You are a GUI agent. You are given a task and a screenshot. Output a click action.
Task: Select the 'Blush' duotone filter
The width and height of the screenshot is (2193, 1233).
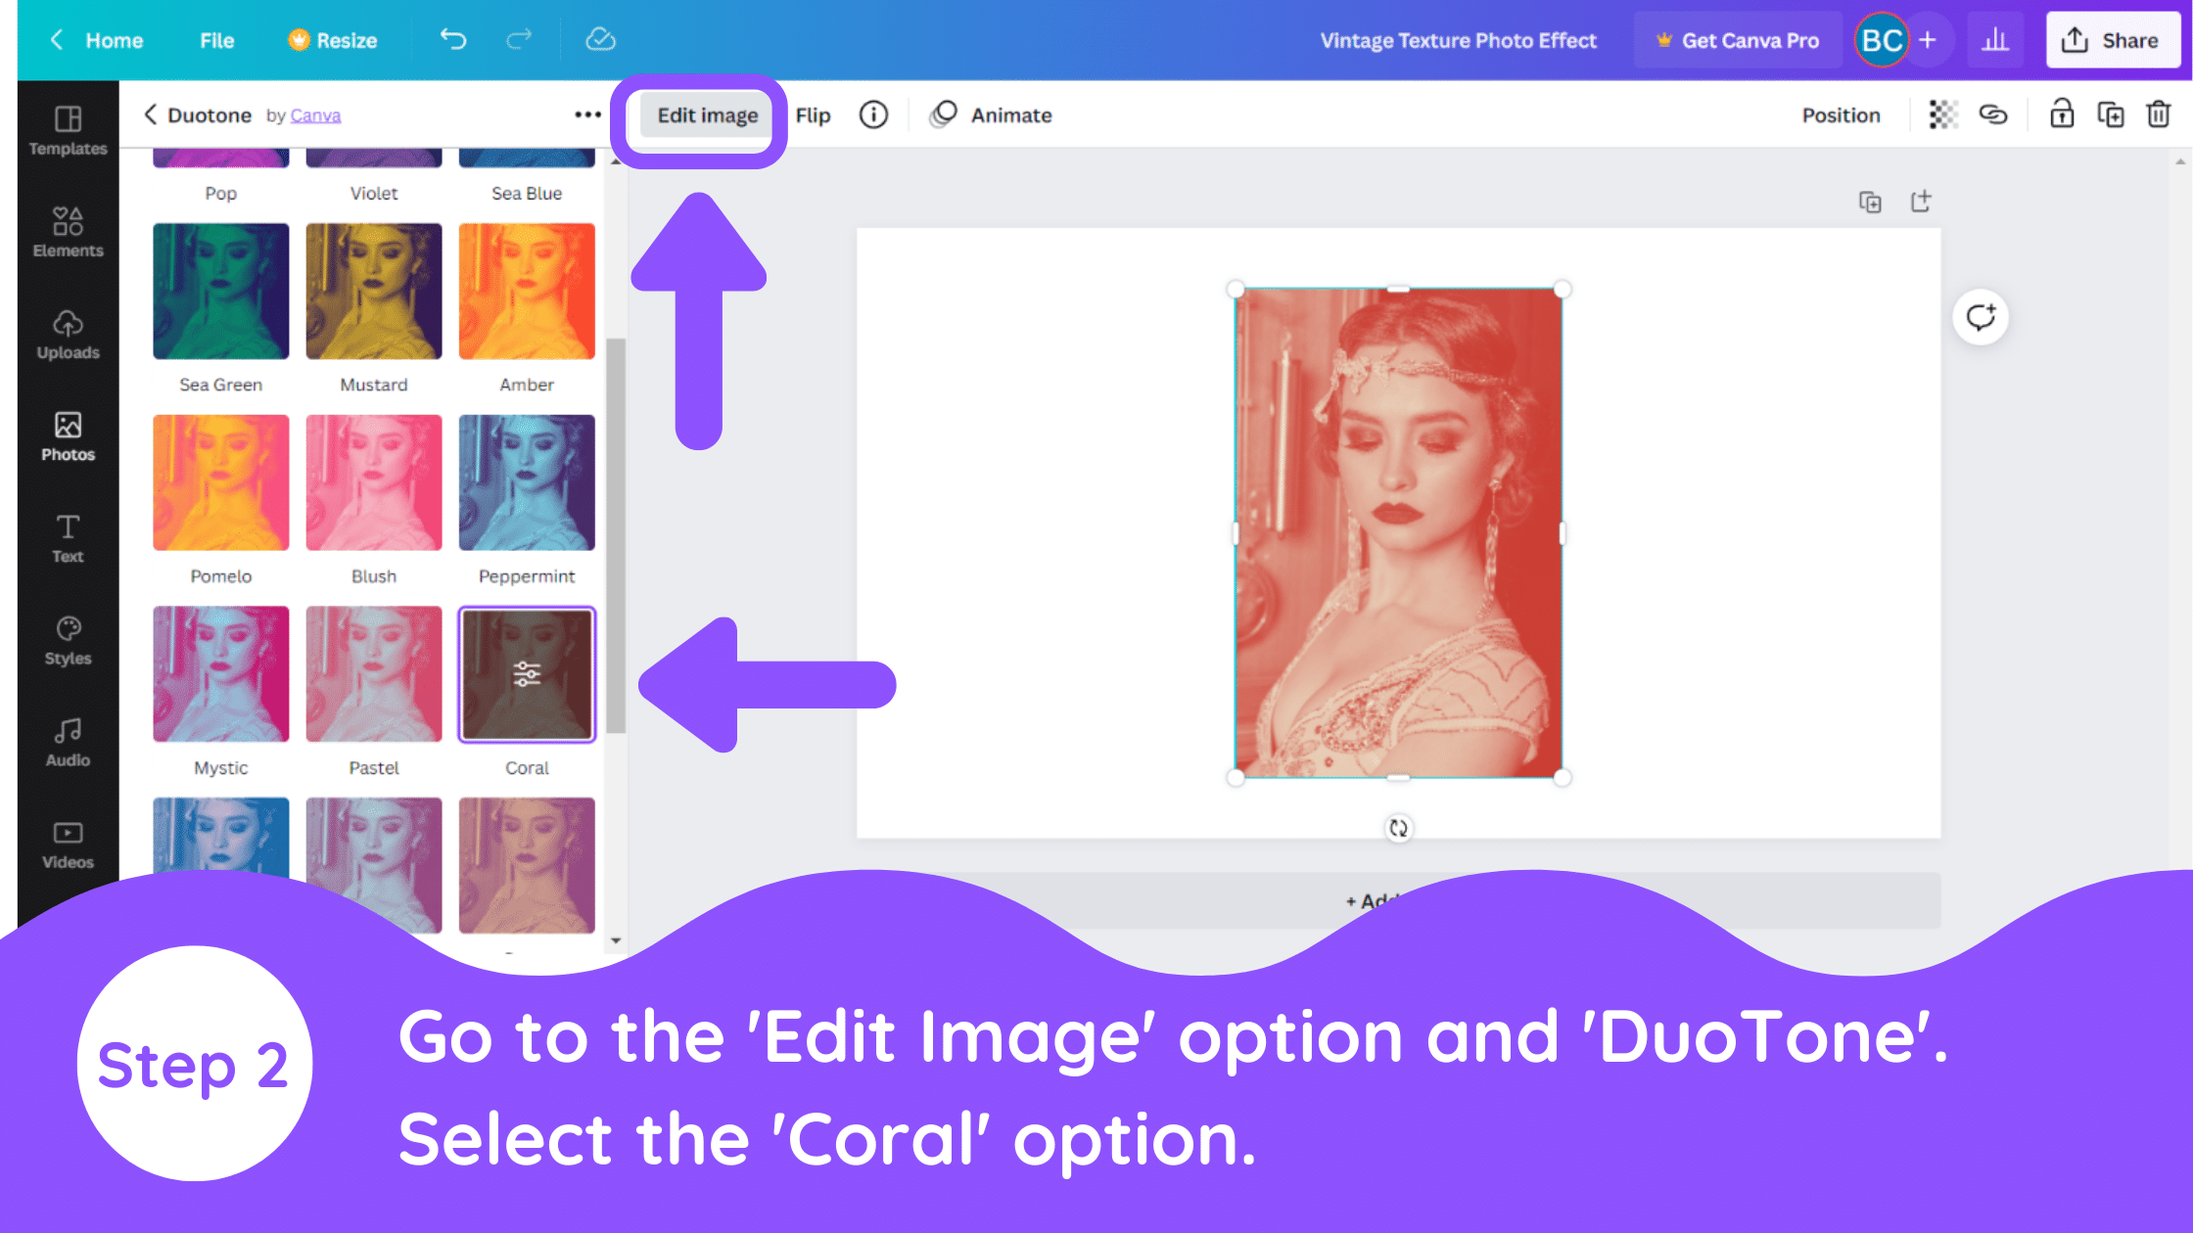coord(374,481)
